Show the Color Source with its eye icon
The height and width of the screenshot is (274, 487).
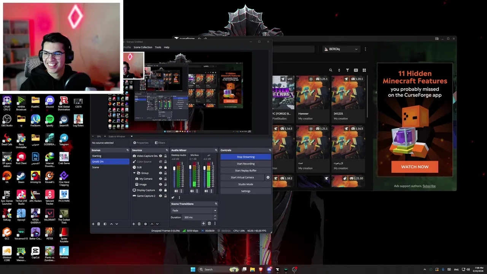(161, 162)
